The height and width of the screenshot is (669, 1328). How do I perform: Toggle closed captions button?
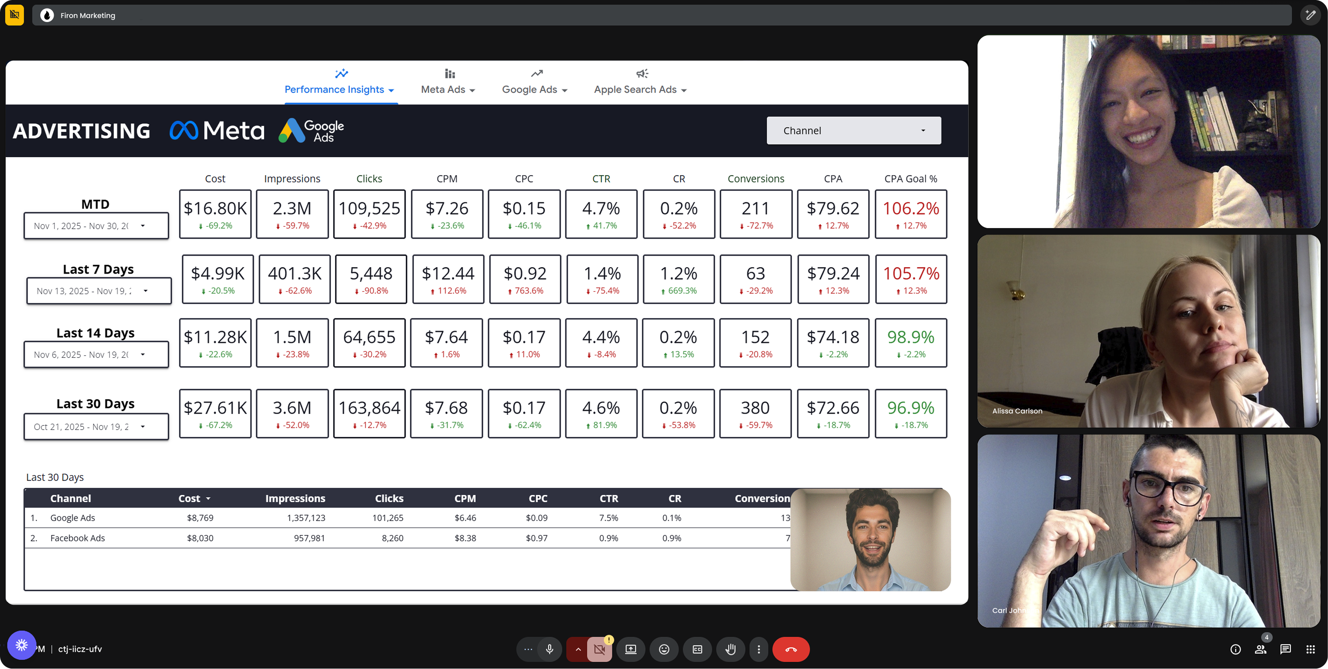[697, 649]
